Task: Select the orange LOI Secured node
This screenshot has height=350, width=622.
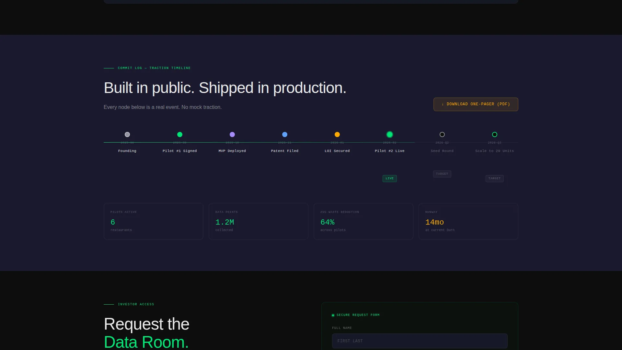Action: (337, 134)
